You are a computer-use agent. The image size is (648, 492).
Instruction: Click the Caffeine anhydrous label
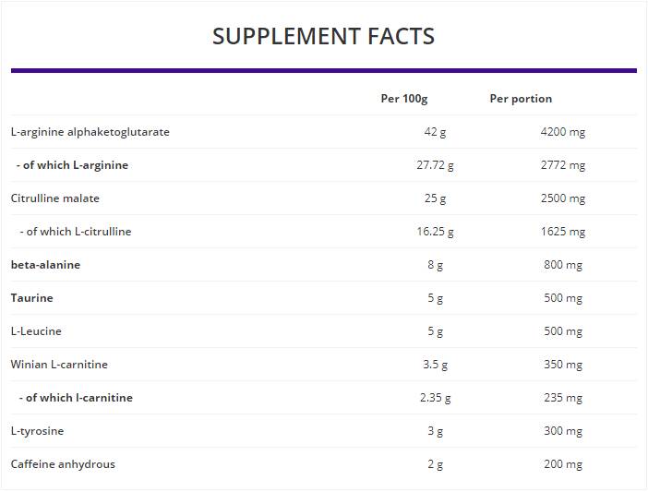[x=63, y=464]
